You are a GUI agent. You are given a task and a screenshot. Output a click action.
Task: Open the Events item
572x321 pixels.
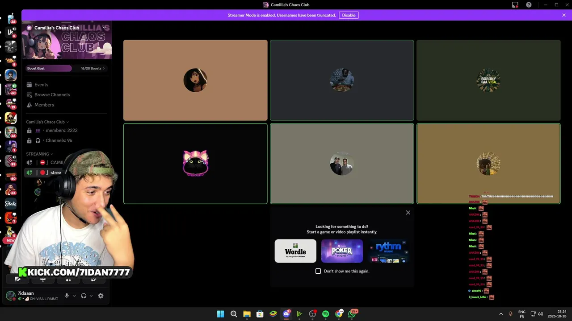pyautogui.click(x=41, y=85)
